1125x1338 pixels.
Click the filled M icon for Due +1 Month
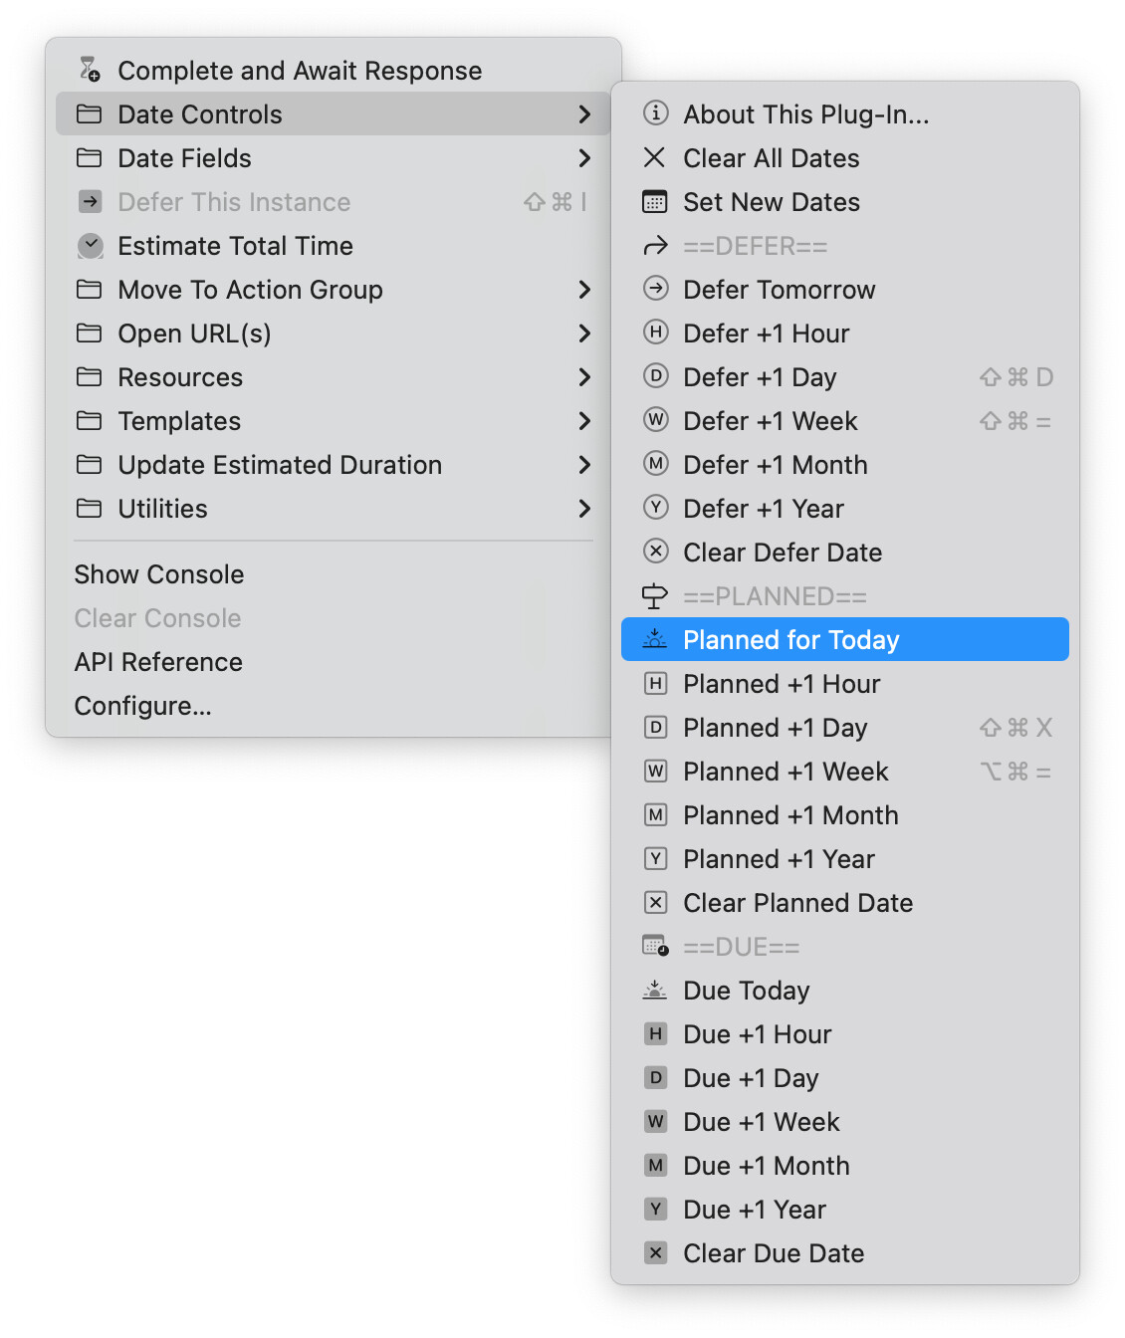point(655,1165)
